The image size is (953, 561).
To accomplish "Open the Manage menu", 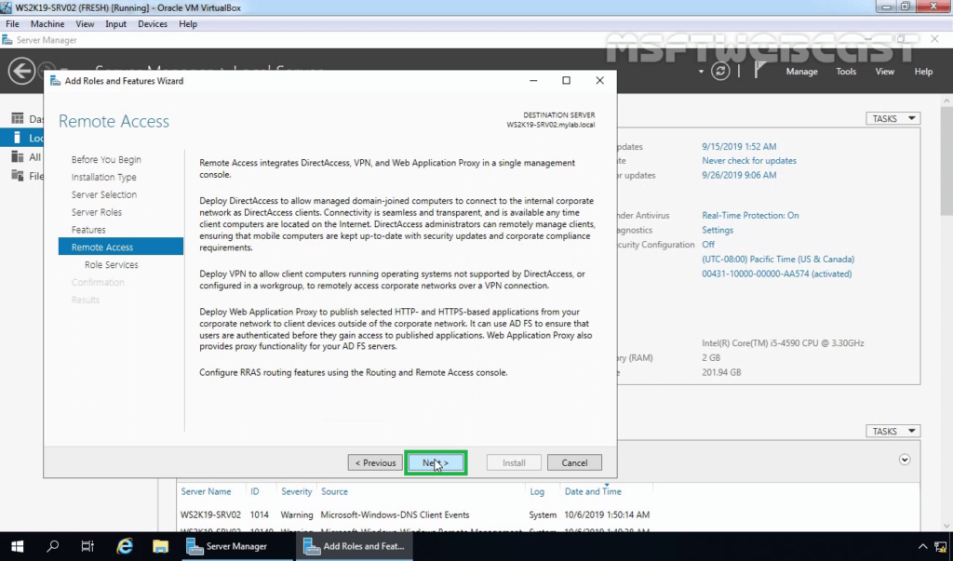I will pyautogui.click(x=801, y=72).
